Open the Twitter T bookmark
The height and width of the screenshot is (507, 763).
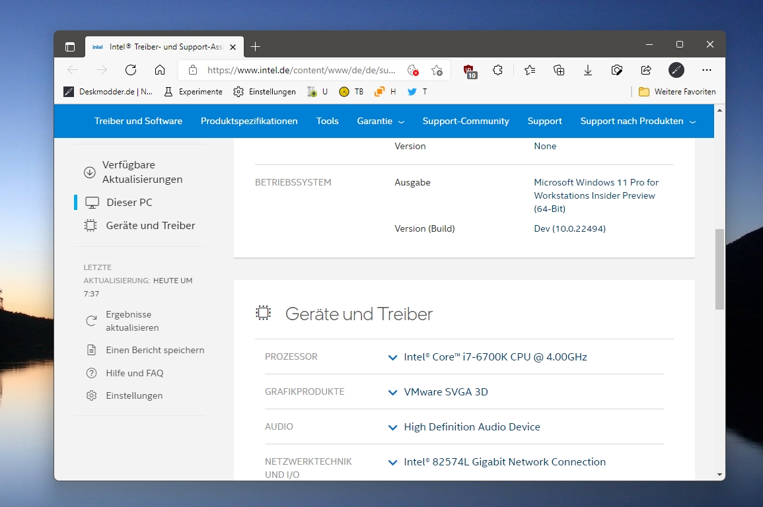[x=418, y=91]
